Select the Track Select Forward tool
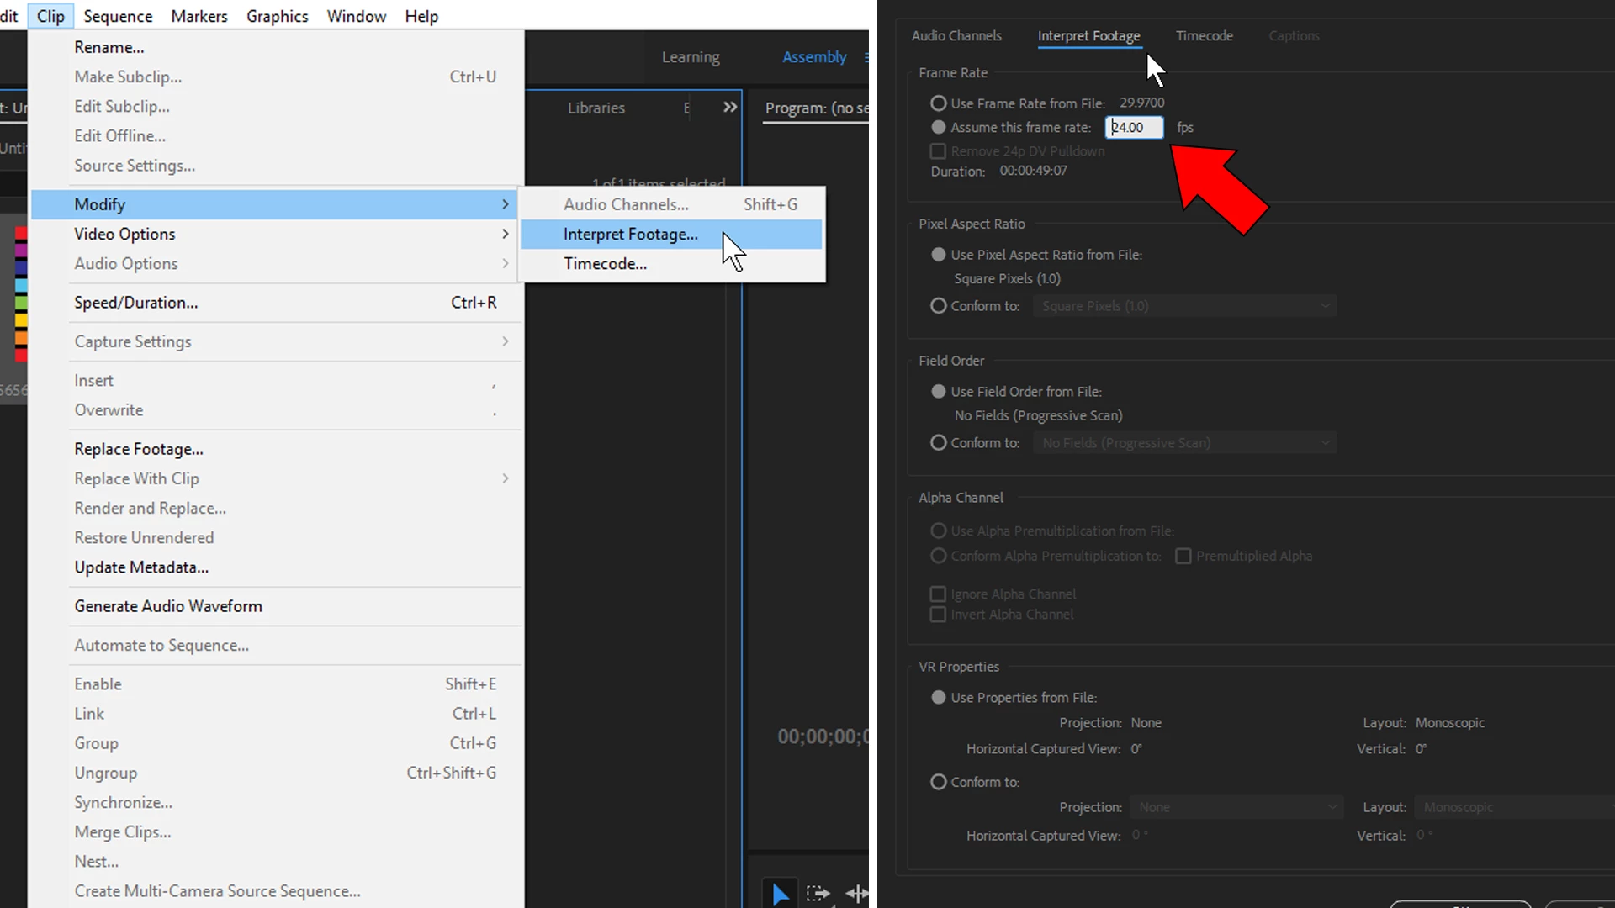This screenshot has width=1615, height=908. pos(818,894)
